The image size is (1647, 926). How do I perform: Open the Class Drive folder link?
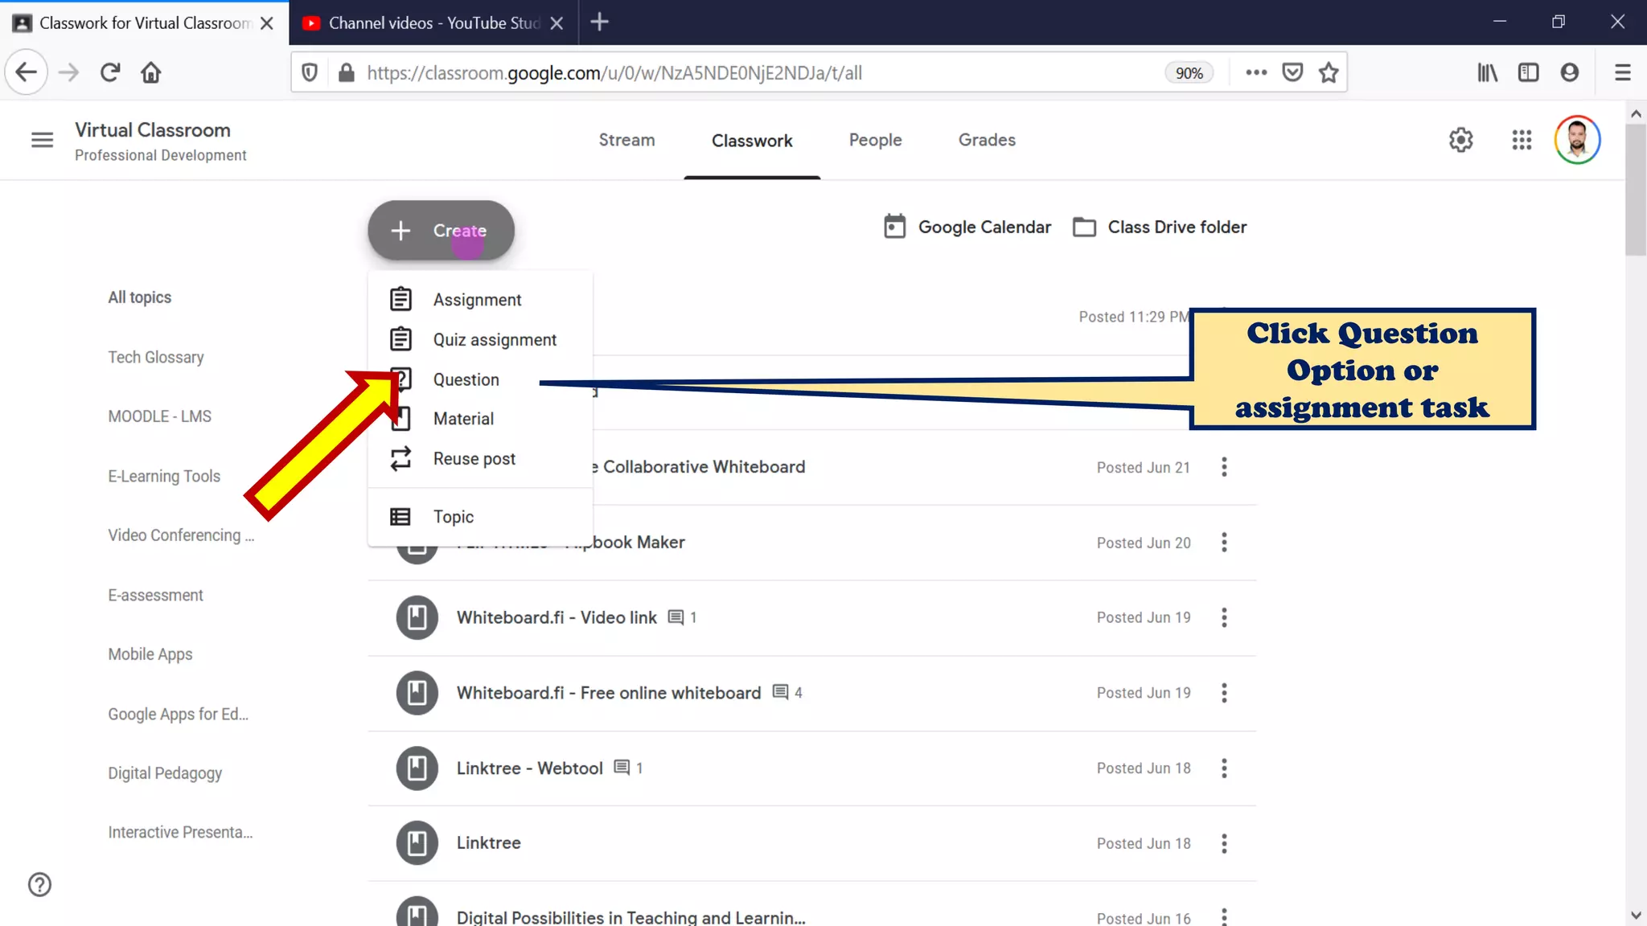pos(1160,227)
